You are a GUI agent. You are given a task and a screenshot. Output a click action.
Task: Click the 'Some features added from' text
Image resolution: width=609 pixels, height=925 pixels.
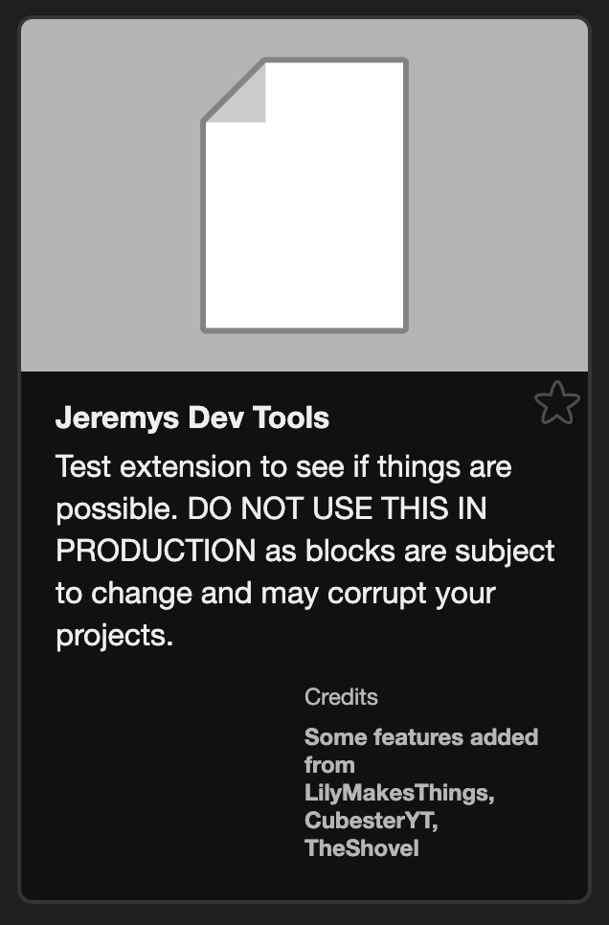(x=420, y=751)
